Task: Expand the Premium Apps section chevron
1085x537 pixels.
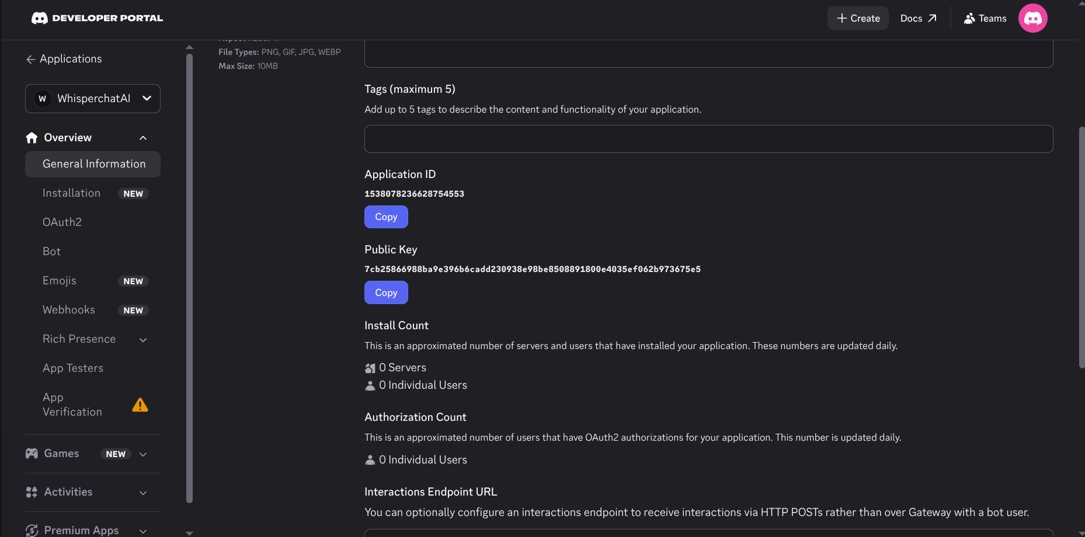Action: click(x=143, y=531)
